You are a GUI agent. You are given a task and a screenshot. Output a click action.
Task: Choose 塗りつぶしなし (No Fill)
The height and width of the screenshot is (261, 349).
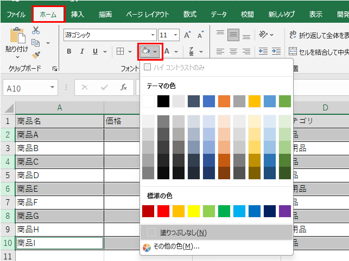click(x=182, y=232)
